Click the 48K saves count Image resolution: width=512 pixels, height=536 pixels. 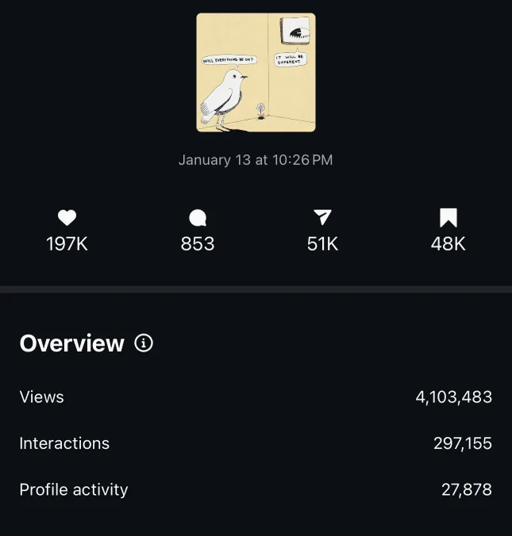coord(448,243)
